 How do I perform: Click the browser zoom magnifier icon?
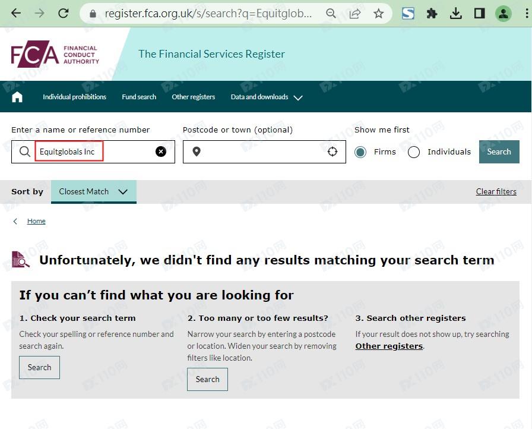click(331, 14)
